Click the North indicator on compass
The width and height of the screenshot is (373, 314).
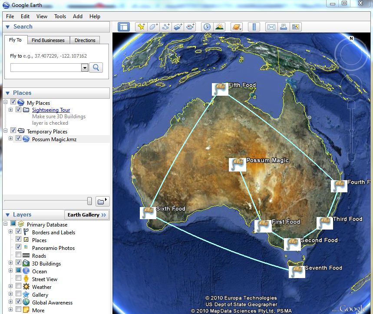click(351, 39)
